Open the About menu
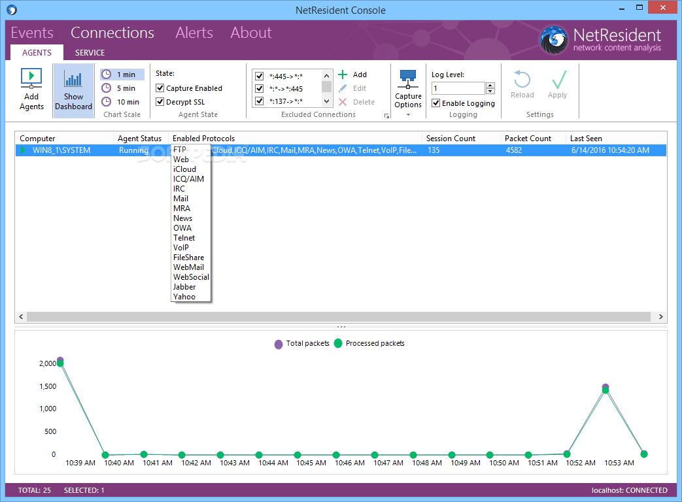The image size is (682, 502). [x=251, y=33]
